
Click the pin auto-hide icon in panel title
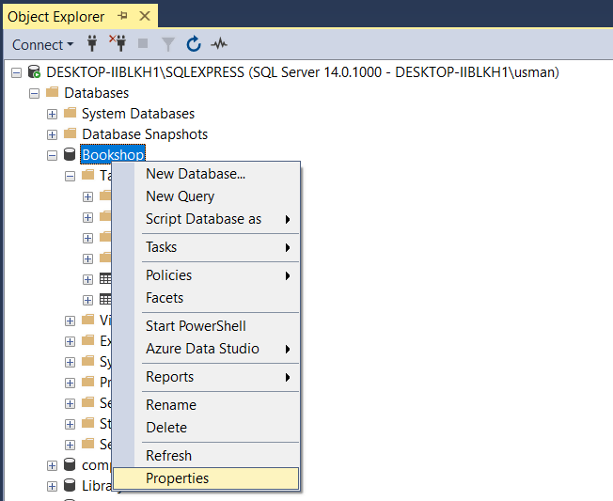(122, 16)
